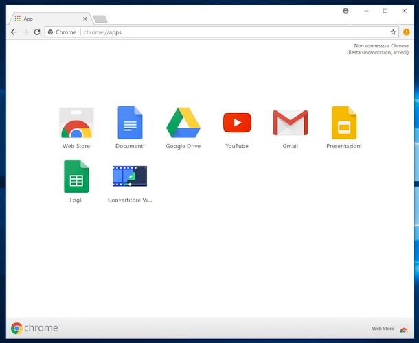Minimize the Chrome window

click(x=366, y=11)
